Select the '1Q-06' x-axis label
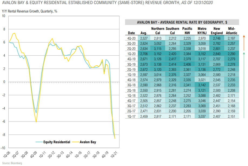248x166 pixels. click(7, 154)
